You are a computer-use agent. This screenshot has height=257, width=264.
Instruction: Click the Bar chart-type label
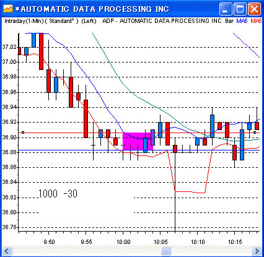click(229, 21)
